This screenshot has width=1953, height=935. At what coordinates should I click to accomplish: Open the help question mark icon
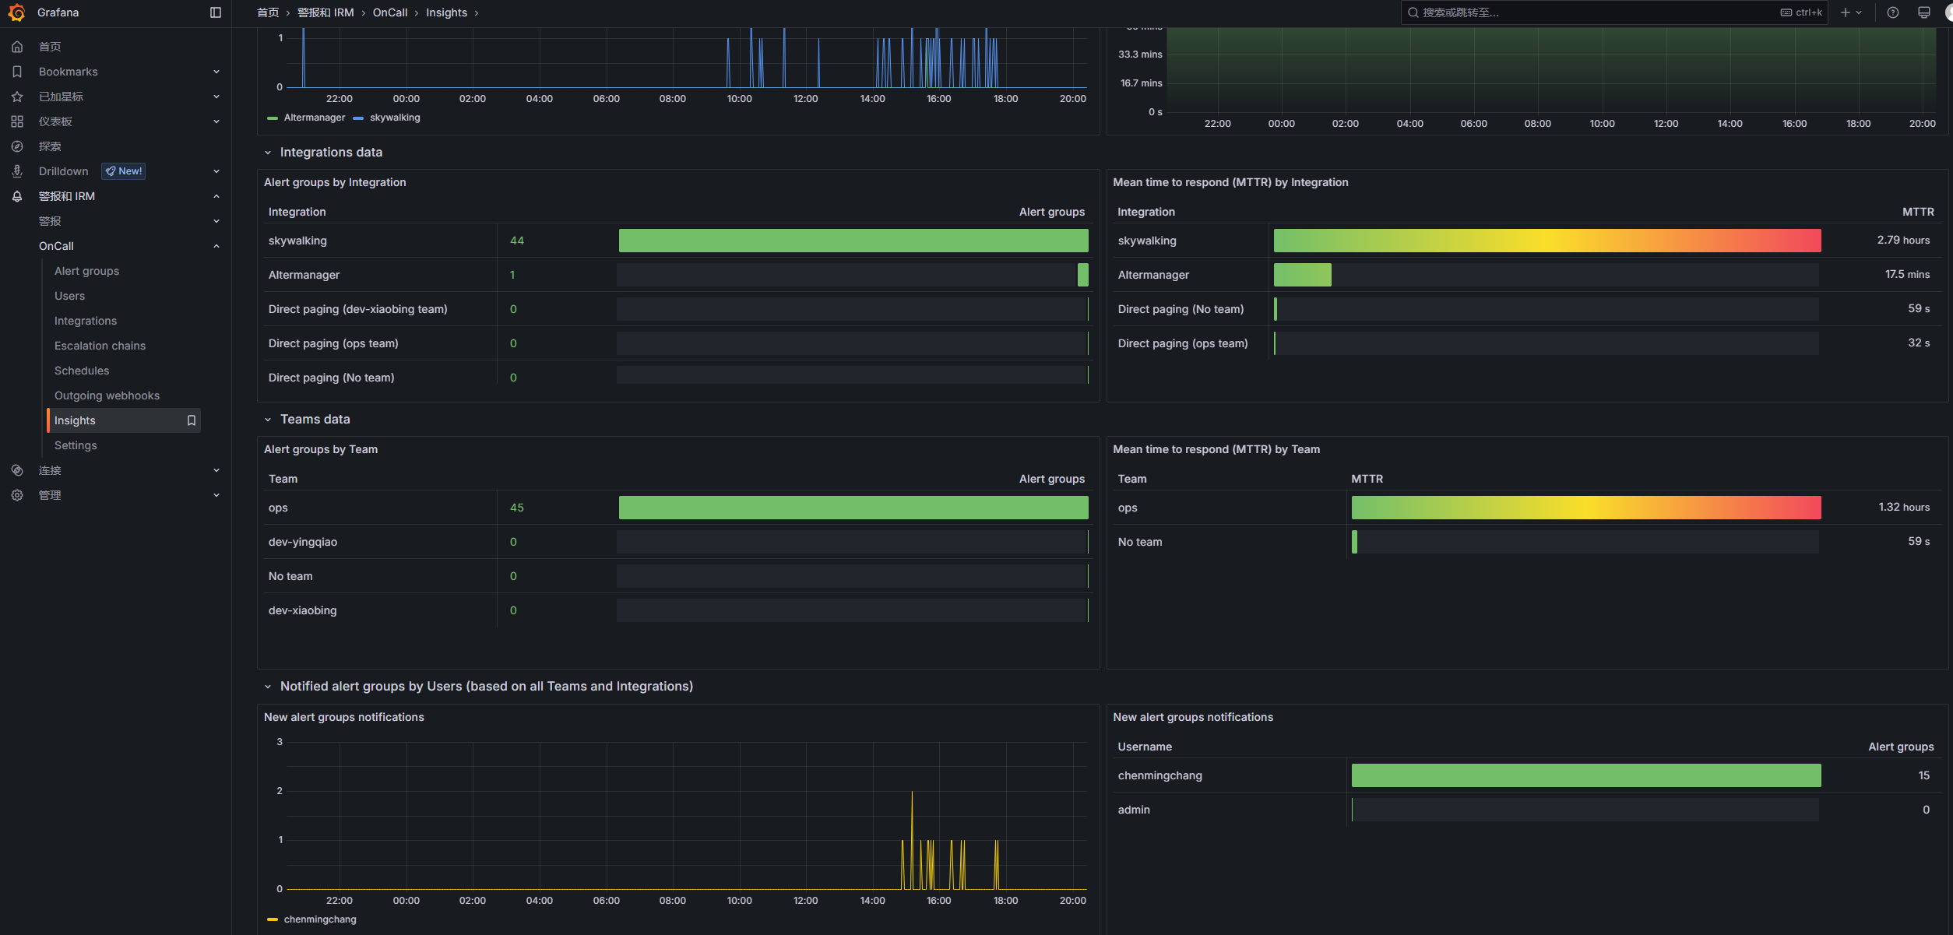[x=1892, y=12]
